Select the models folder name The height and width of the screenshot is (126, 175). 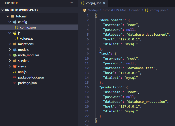click(x=23, y=50)
